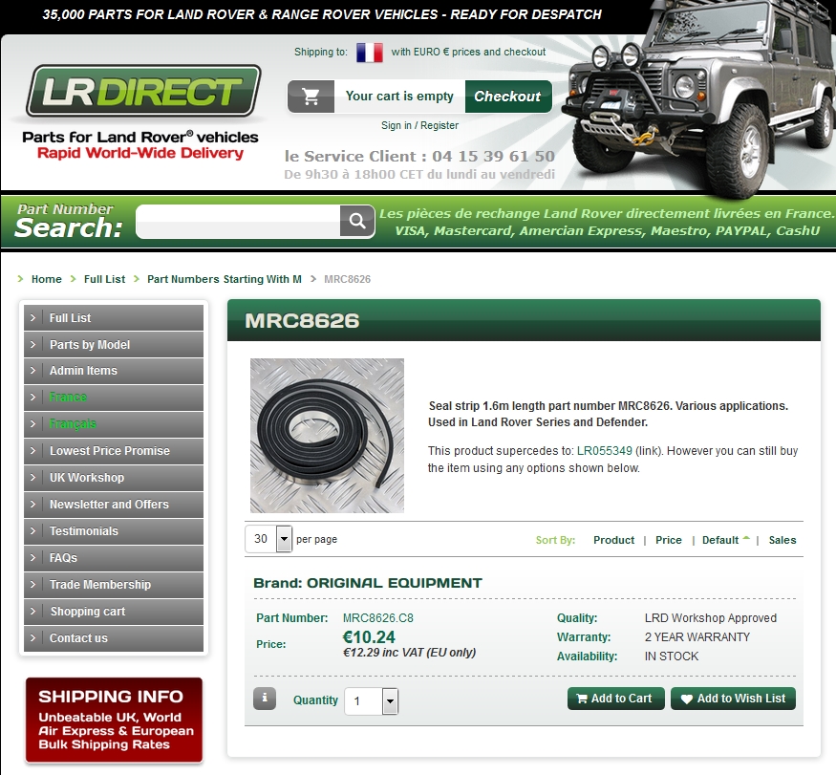This screenshot has height=775, width=836.
Task: Click the Sign in / Register link
Action: click(419, 125)
